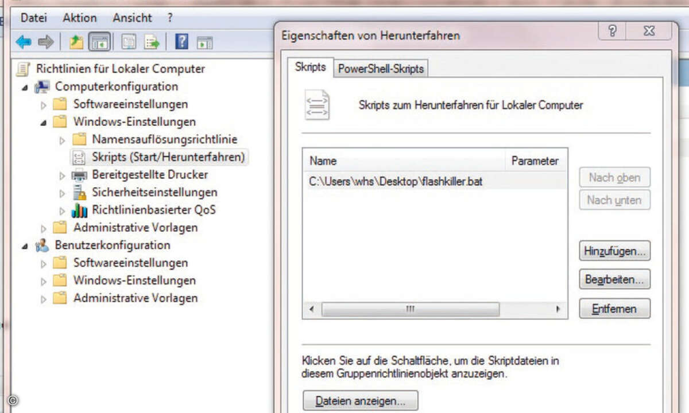Screen dimensions: 689x413
Task: Switch to the Skripts tab
Action: pyautogui.click(x=310, y=67)
